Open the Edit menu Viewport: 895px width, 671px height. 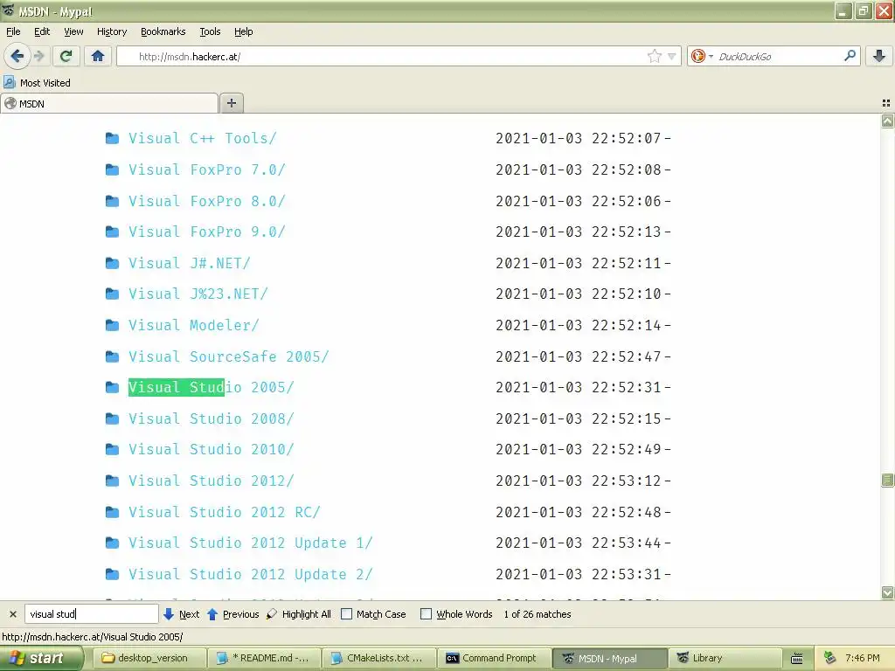(x=42, y=31)
